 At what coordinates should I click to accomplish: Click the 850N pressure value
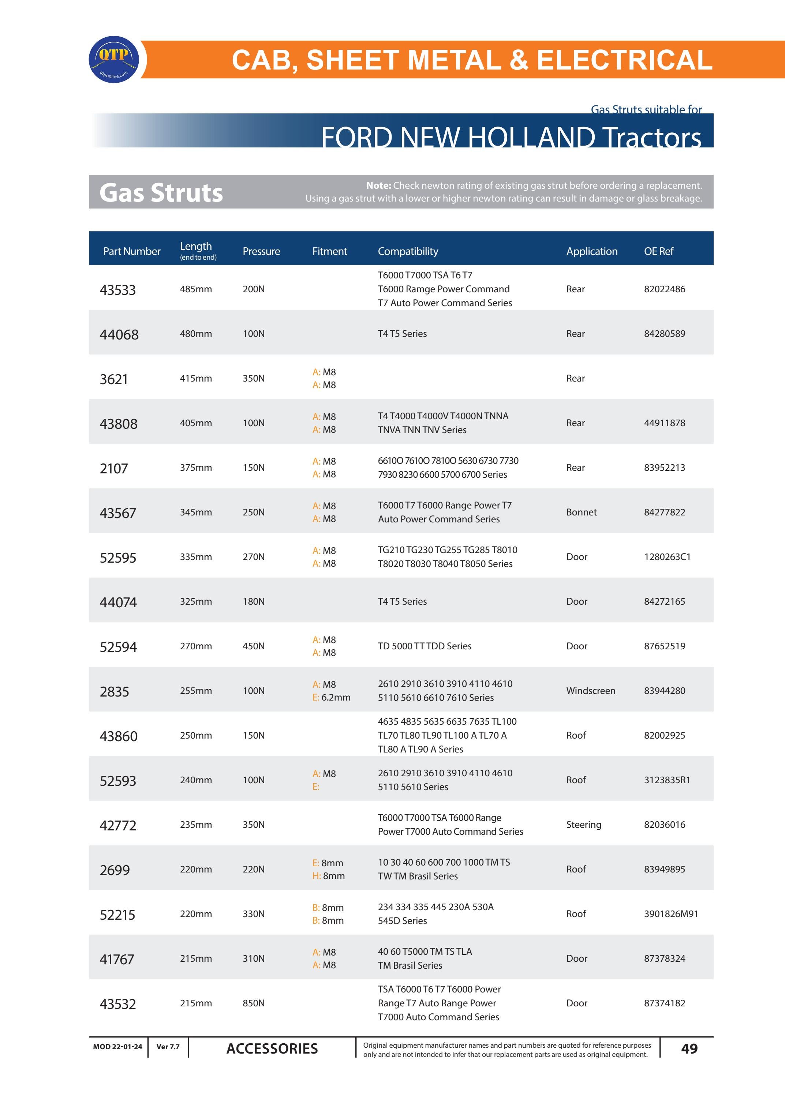(x=253, y=1003)
